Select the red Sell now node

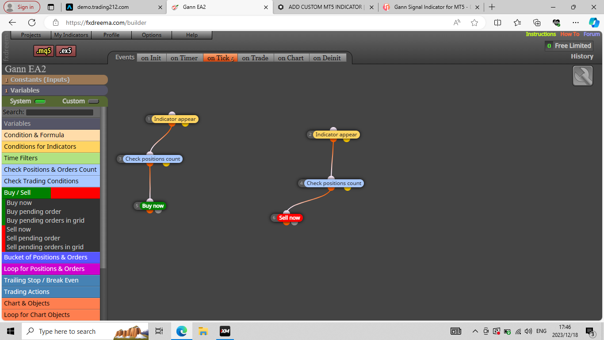pyautogui.click(x=290, y=218)
